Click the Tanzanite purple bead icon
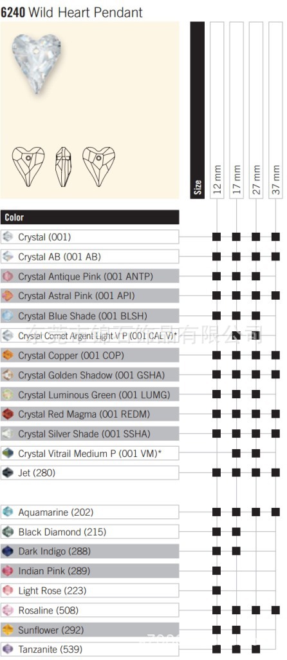 pos(8,650)
